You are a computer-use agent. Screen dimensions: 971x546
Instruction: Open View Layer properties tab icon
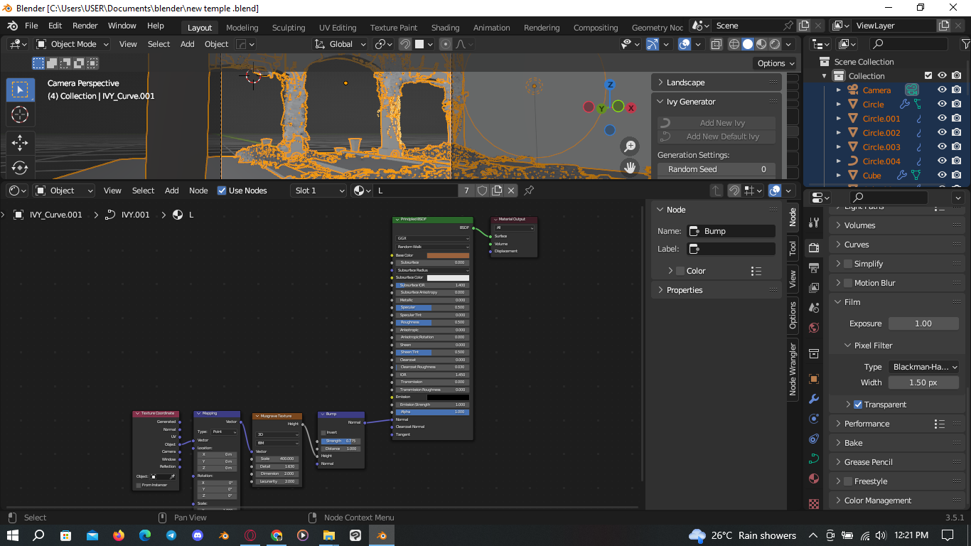pos(814,287)
